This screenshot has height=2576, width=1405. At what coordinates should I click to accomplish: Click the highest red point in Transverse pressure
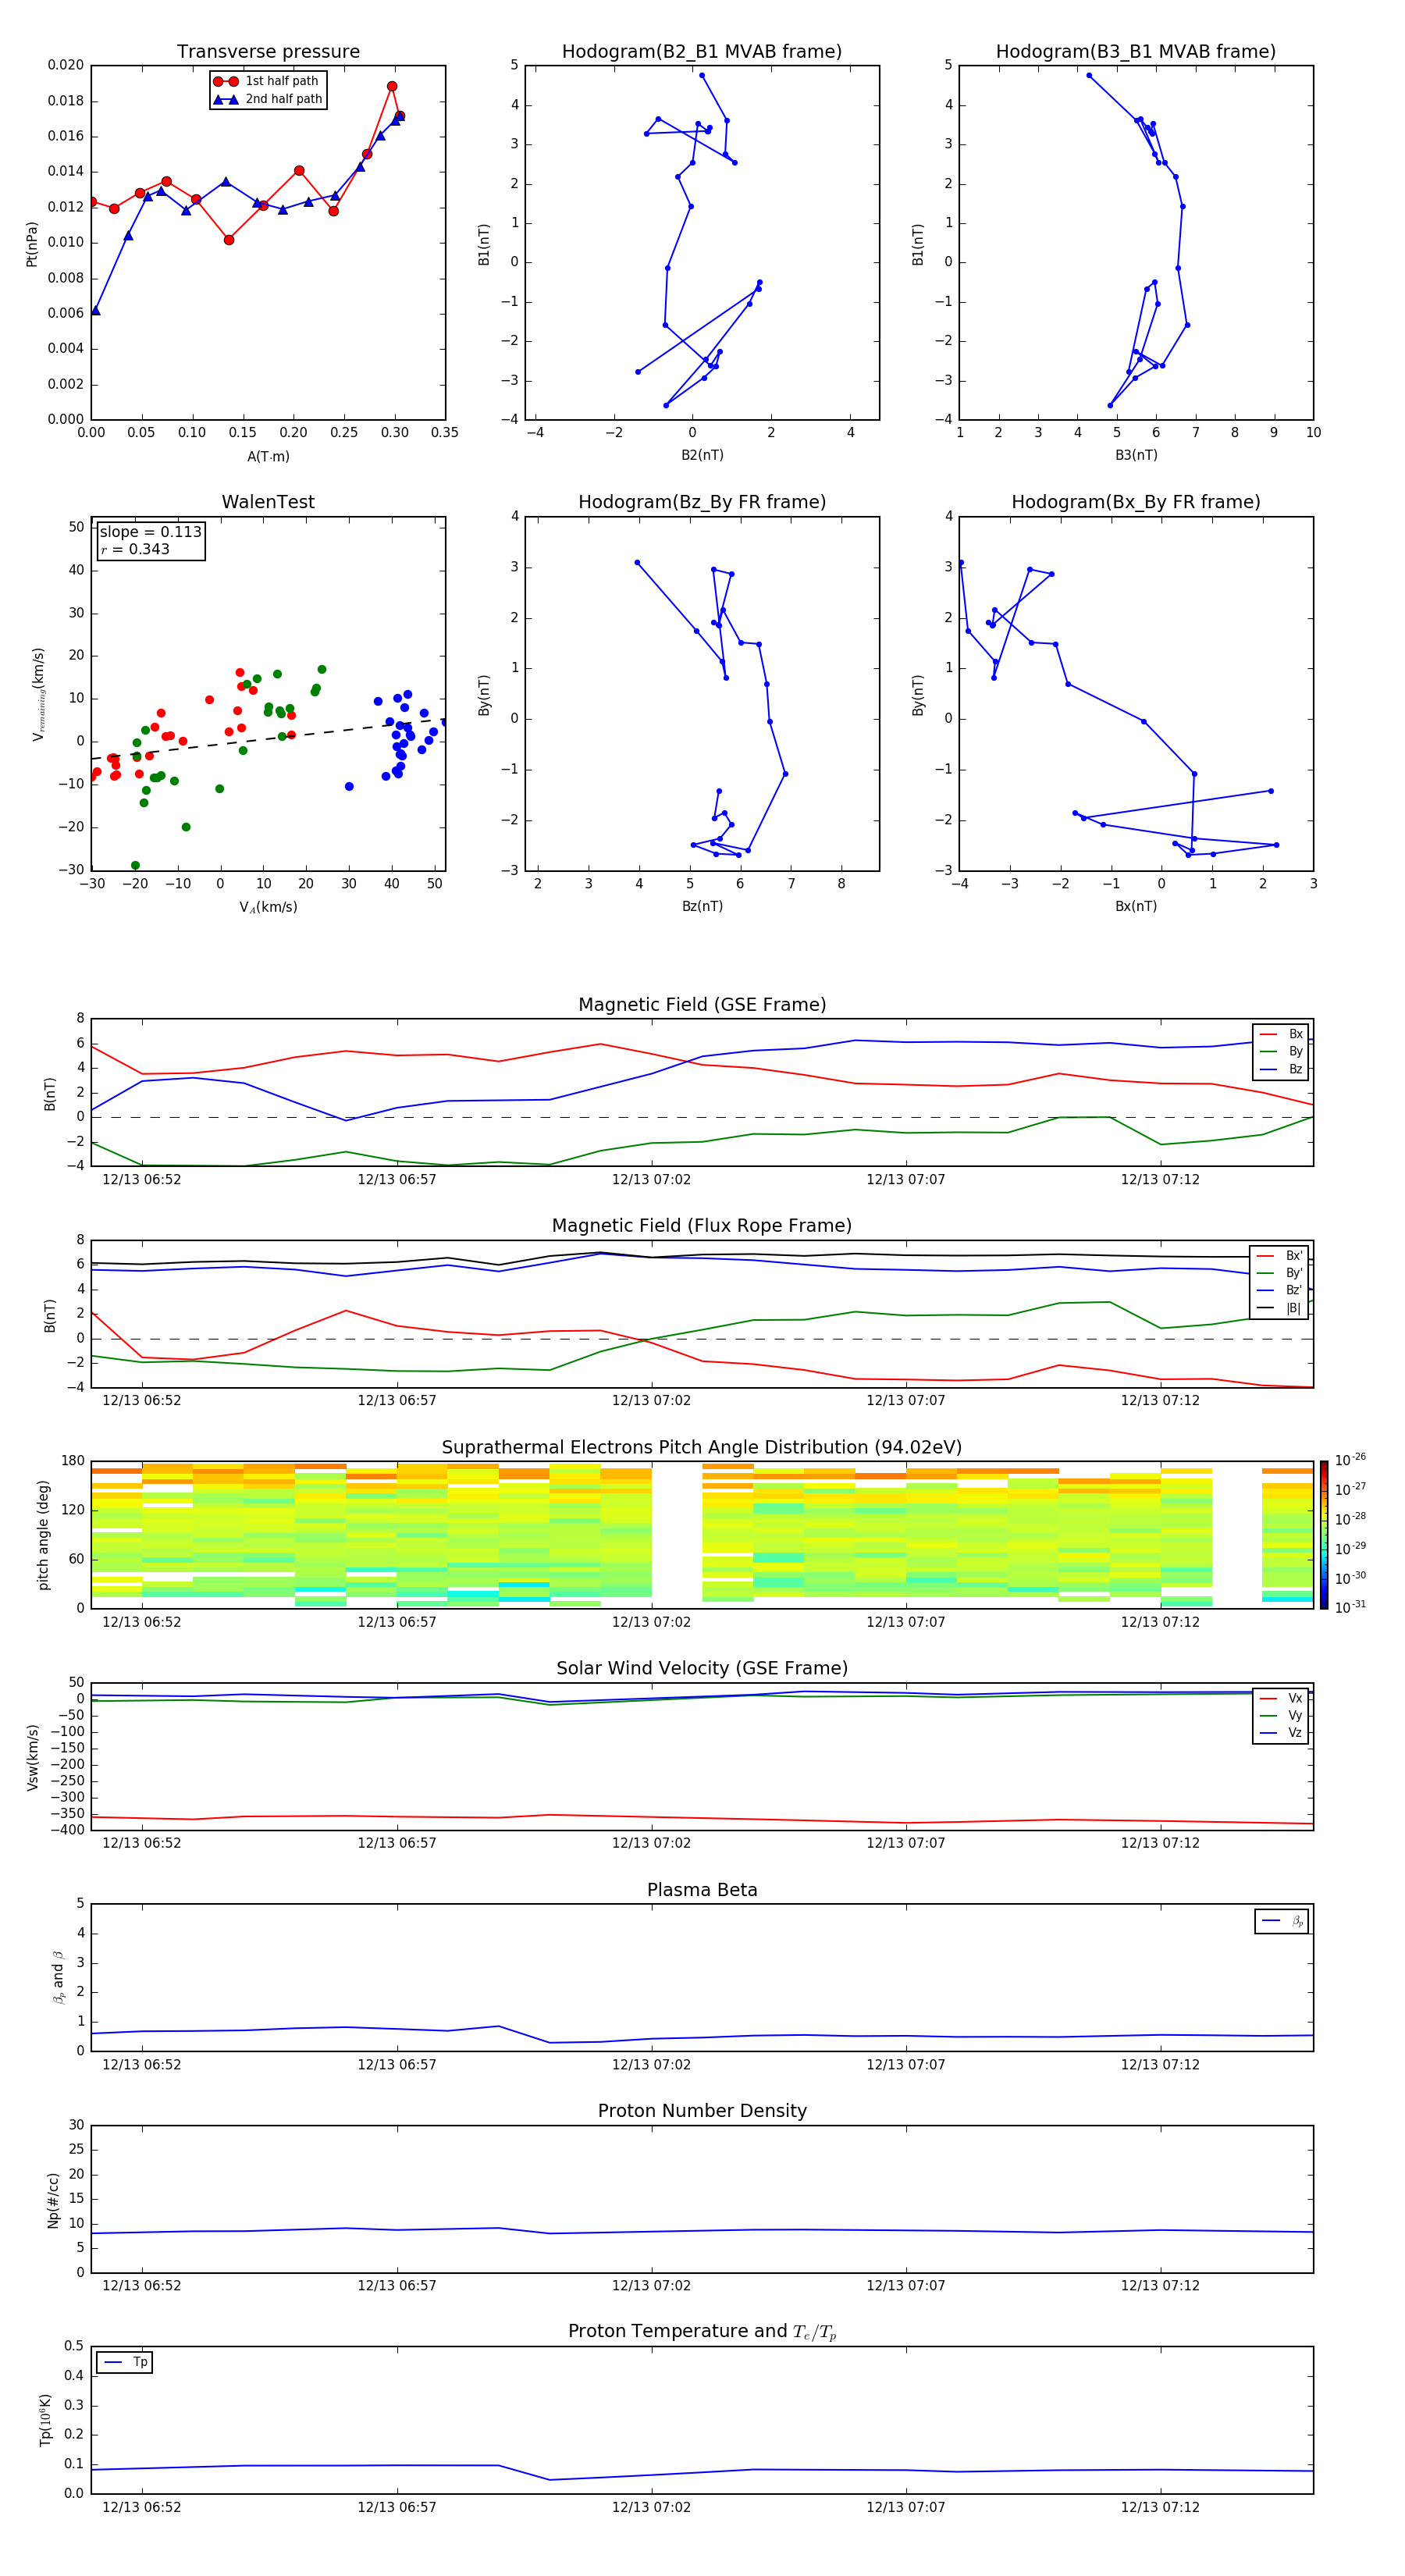click(x=392, y=86)
